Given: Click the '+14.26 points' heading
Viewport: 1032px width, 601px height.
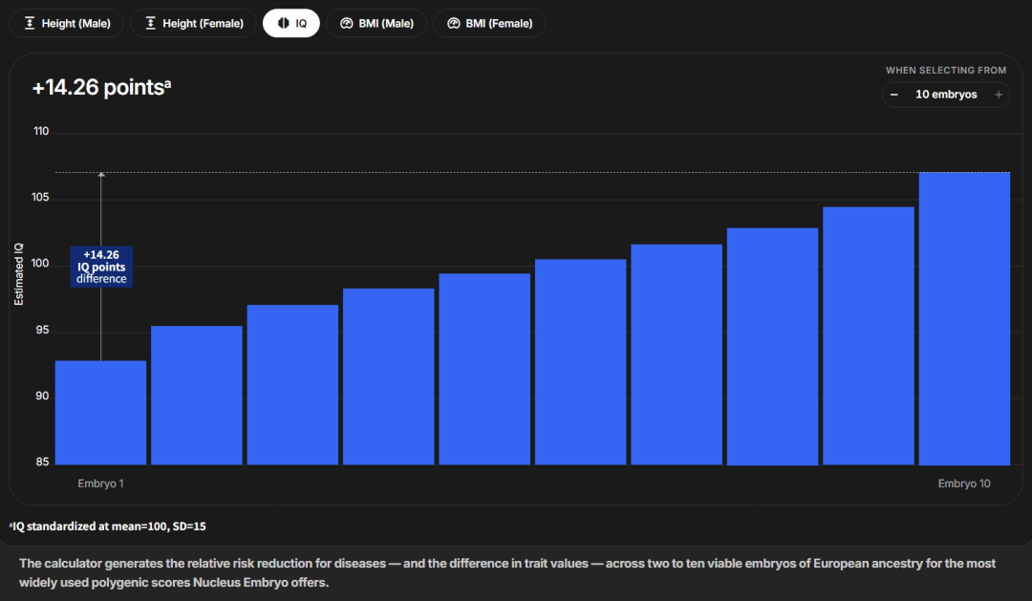Looking at the screenshot, I should (101, 87).
